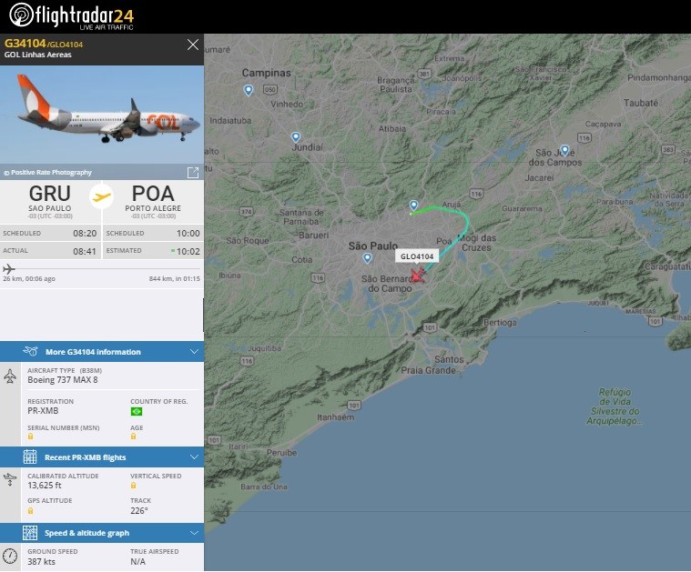691x572 pixels.
Task: Click the GOL aircraft photo thumbnail
Action: click(x=102, y=115)
